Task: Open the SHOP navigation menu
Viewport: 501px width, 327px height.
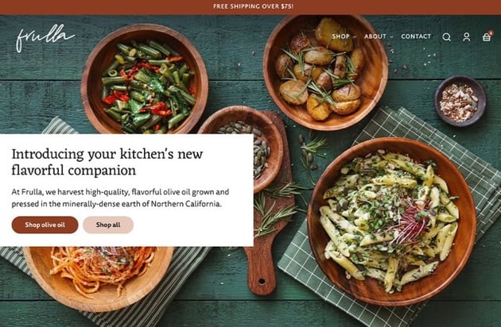Action: pos(340,37)
